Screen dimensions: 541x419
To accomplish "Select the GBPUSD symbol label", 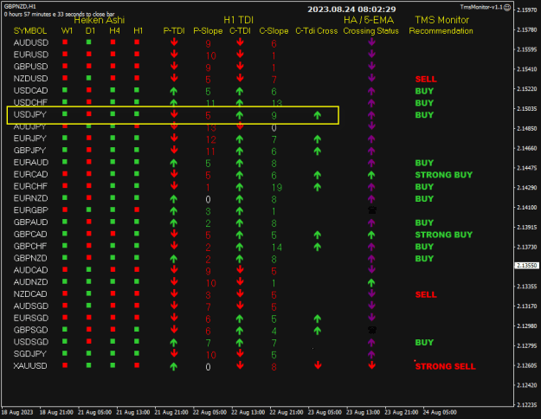I will point(30,67).
